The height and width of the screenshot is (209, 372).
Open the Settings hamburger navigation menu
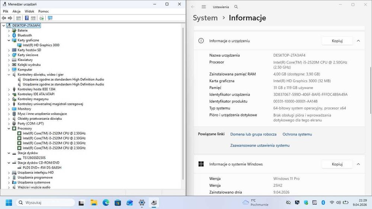[x=203, y=7]
